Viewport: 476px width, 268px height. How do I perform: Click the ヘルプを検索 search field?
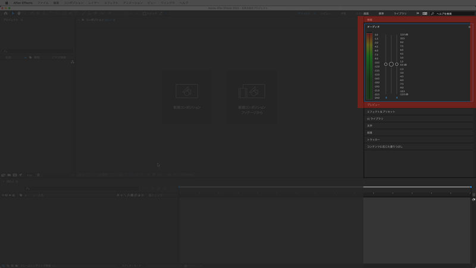pyautogui.click(x=452, y=13)
